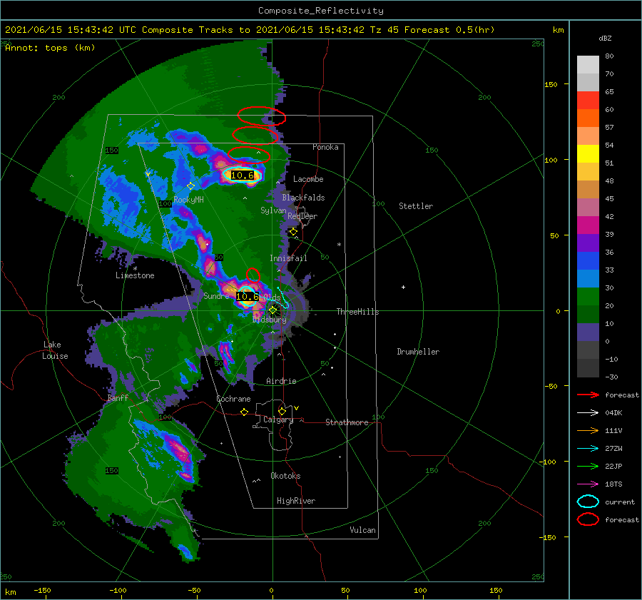Click the 10.6 storm top label near Sundre

pyautogui.click(x=248, y=297)
